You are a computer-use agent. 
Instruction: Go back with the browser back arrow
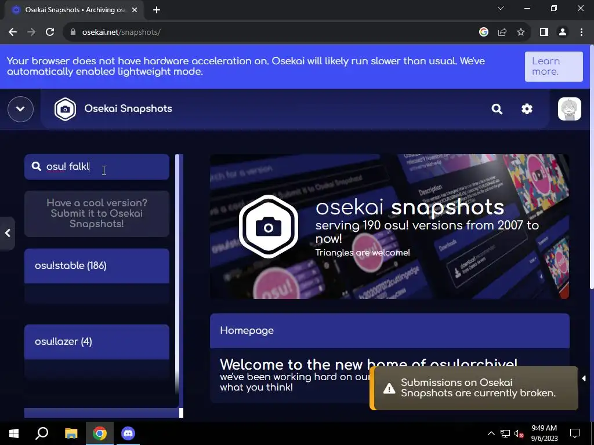pyautogui.click(x=13, y=32)
